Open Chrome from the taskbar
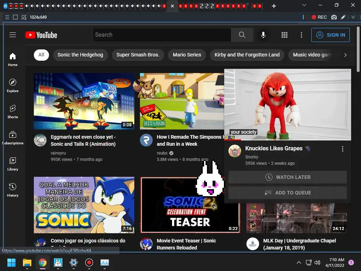 [x=43, y=263]
